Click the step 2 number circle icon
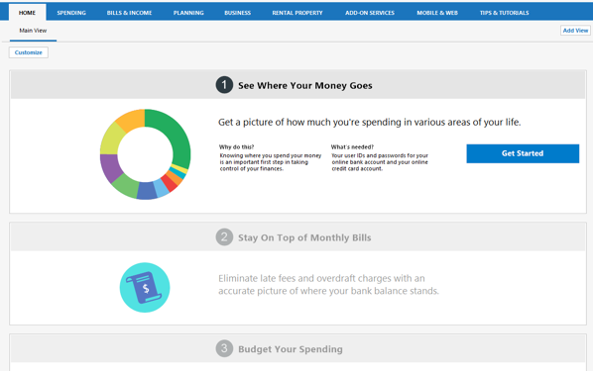The height and width of the screenshot is (371, 593). coord(224,237)
